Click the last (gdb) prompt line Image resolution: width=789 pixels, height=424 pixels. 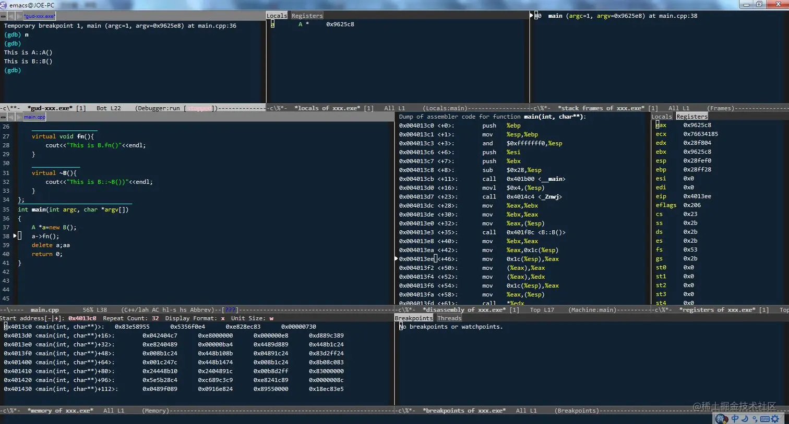(13, 70)
